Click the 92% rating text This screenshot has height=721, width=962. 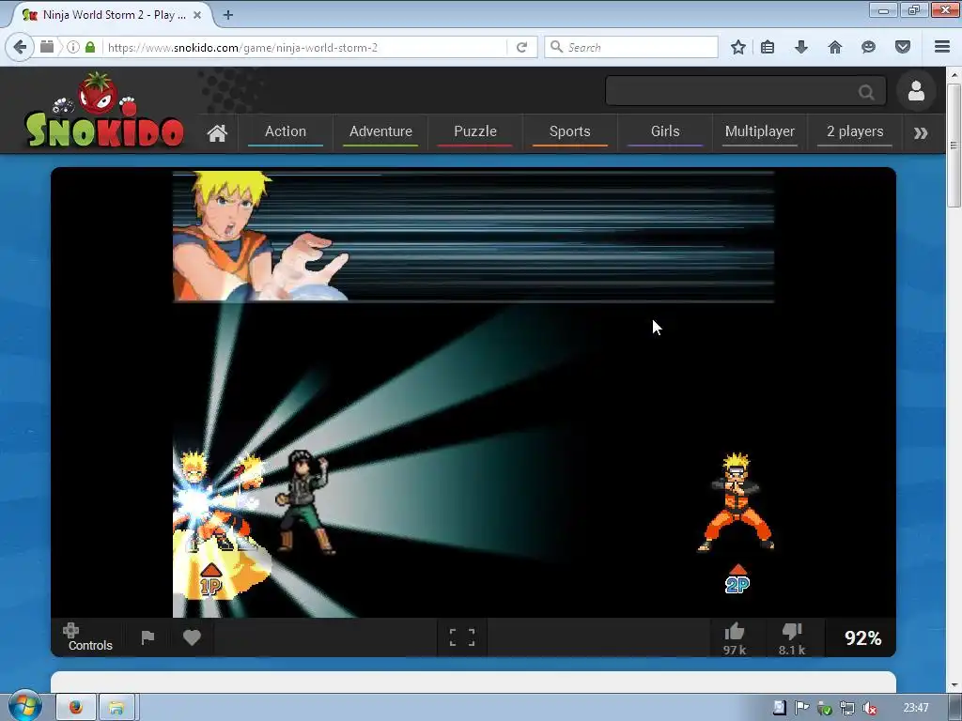862,638
